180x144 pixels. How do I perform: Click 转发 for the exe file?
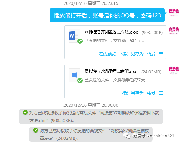point(151,93)
